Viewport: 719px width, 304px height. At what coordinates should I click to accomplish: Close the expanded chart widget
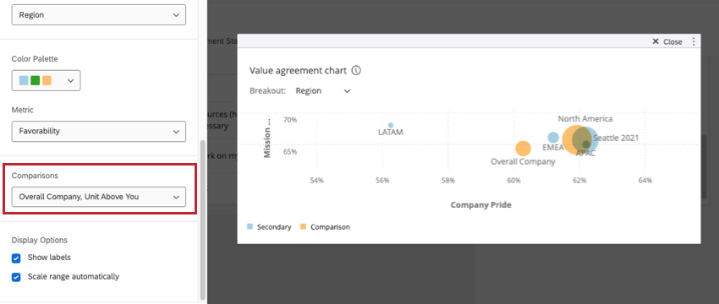(x=667, y=41)
